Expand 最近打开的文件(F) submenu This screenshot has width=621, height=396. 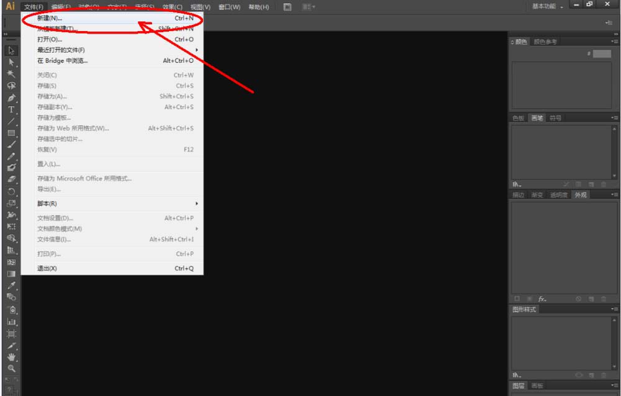point(112,50)
